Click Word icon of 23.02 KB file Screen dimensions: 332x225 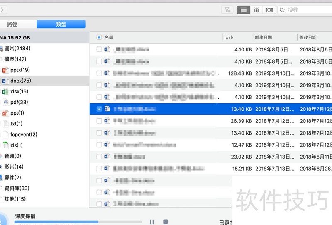107,157
